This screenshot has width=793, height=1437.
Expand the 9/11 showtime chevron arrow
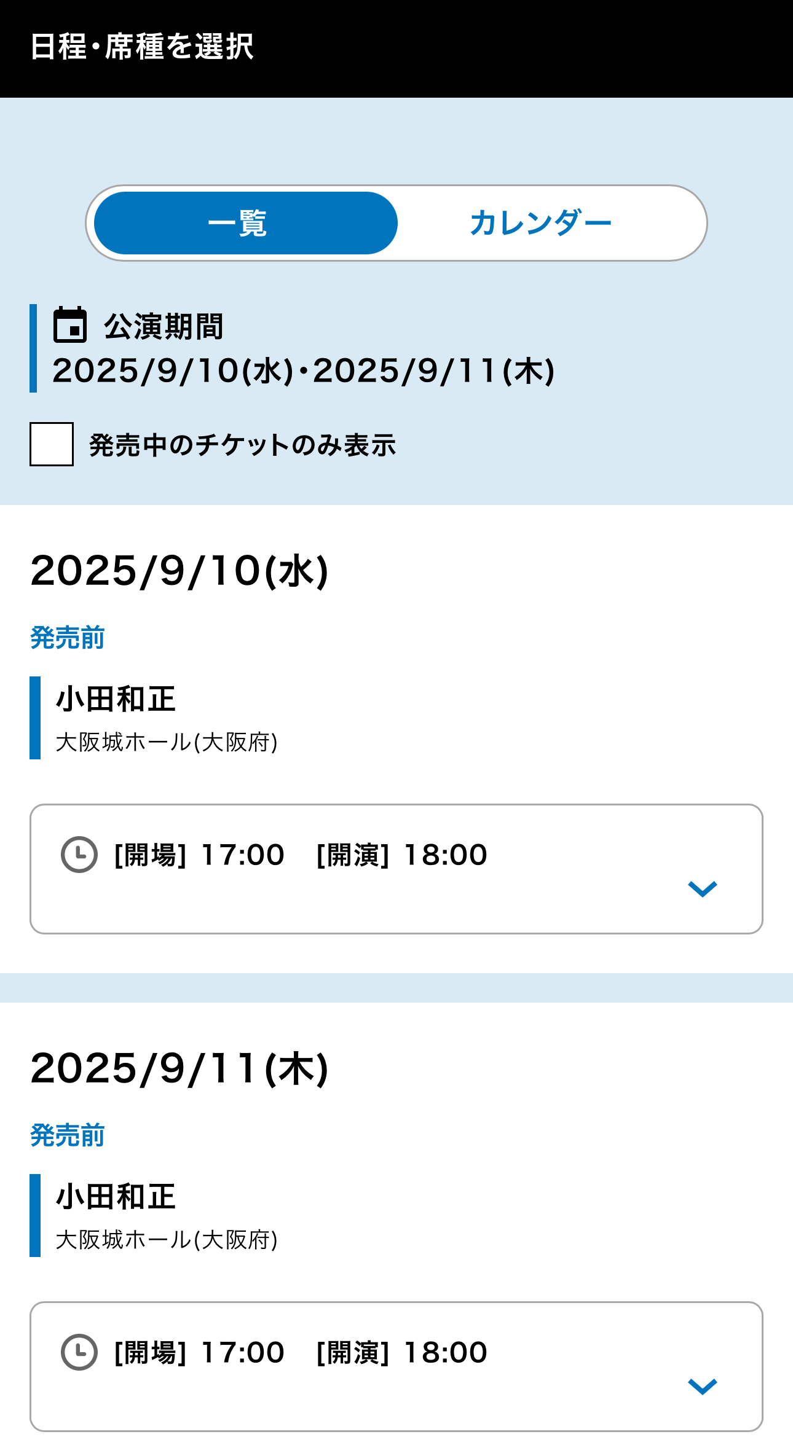point(703,1386)
